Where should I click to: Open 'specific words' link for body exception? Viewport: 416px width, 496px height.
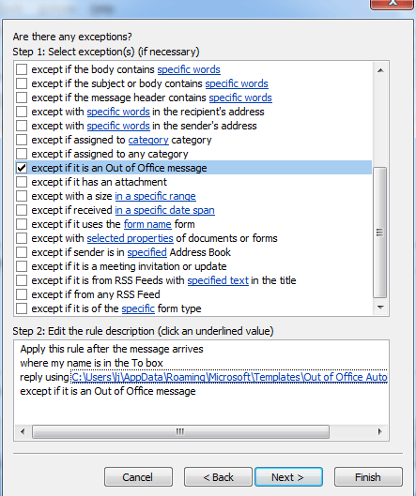click(189, 69)
